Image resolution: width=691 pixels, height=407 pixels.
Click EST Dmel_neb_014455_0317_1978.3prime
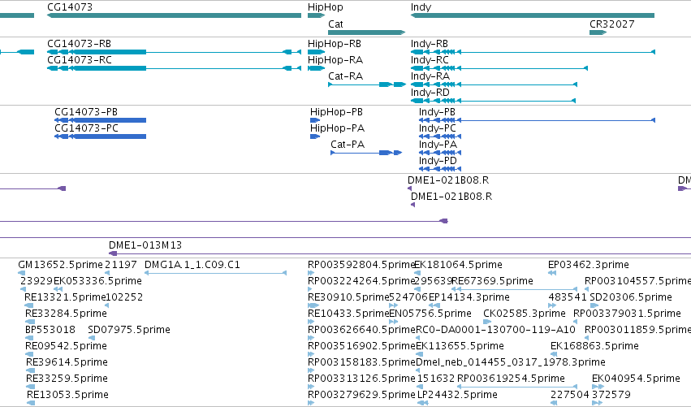(511, 362)
